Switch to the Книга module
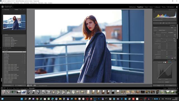 (x=151, y=7)
